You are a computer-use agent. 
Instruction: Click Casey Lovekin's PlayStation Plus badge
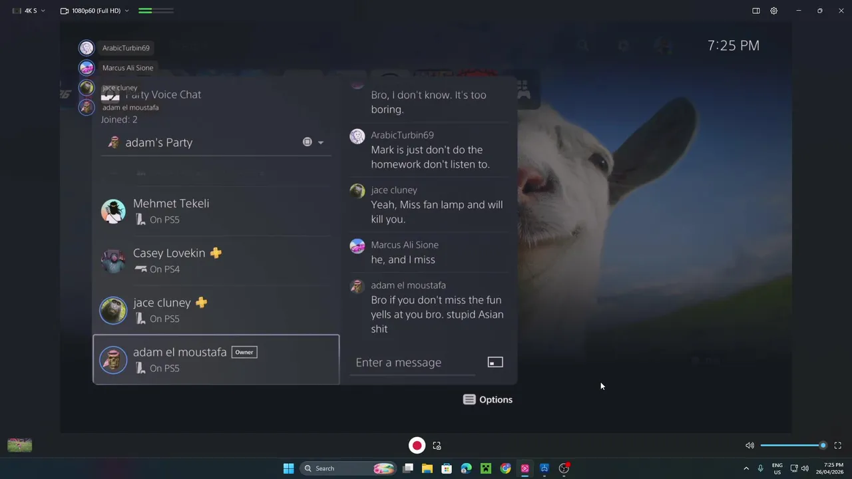click(x=216, y=253)
